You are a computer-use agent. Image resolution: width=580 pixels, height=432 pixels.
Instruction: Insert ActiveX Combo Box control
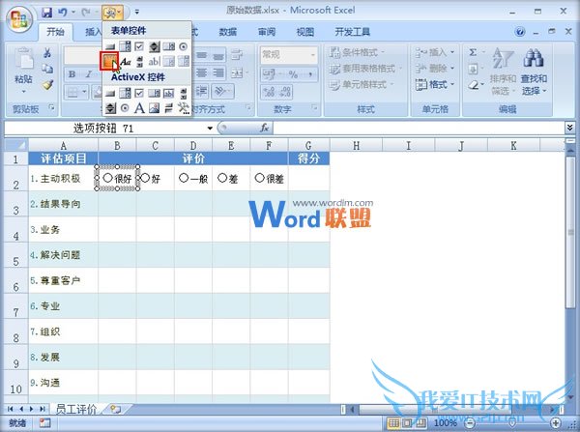(125, 93)
